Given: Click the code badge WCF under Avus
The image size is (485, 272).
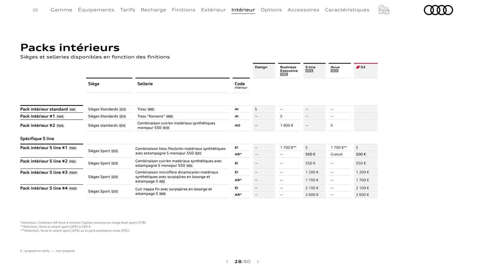Looking at the screenshot, I should tap(334, 71).
